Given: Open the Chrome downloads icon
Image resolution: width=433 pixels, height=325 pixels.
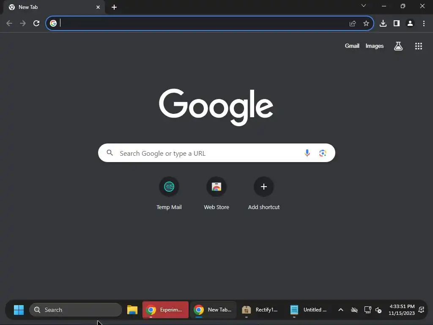Looking at the screenshot, I should click(383, 23).
